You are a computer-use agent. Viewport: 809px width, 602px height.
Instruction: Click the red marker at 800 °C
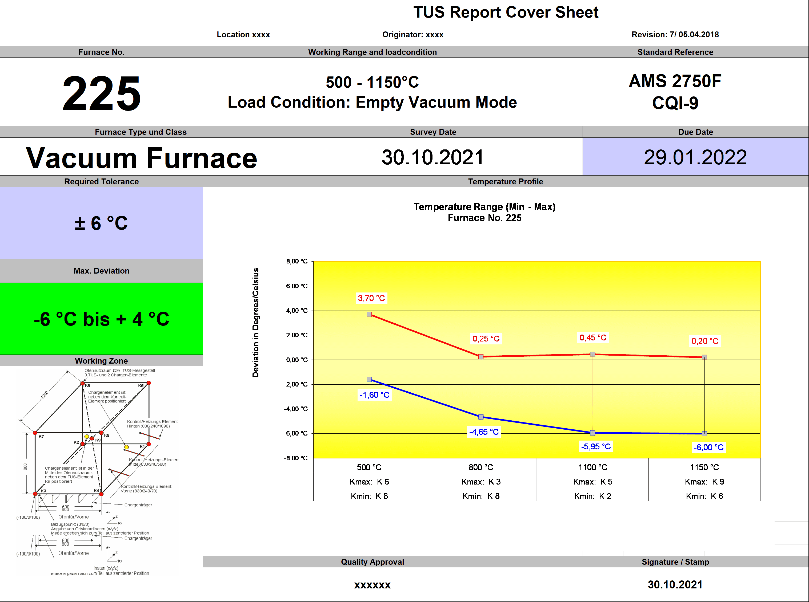point(481,357)
